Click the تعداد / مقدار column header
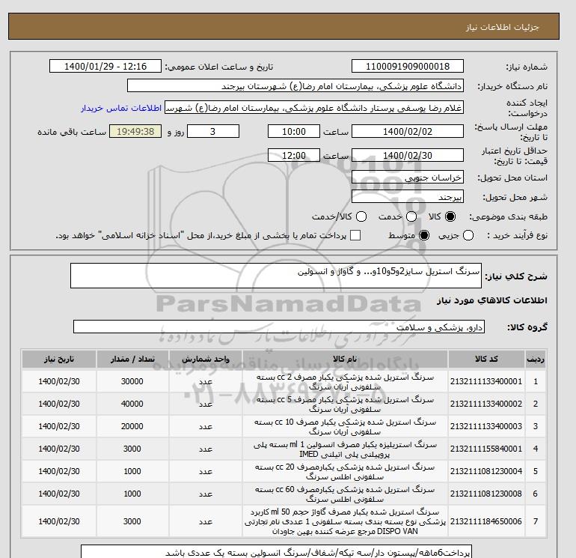 tap(132, 360)
